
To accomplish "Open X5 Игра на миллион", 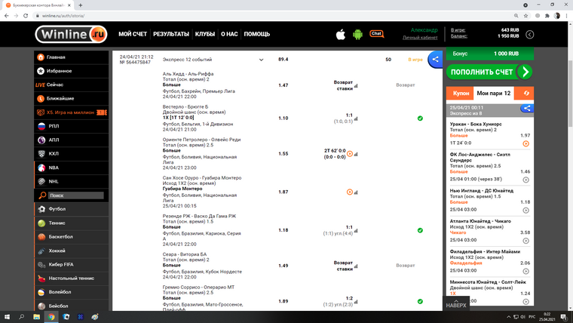I will (x=72, y=112).
